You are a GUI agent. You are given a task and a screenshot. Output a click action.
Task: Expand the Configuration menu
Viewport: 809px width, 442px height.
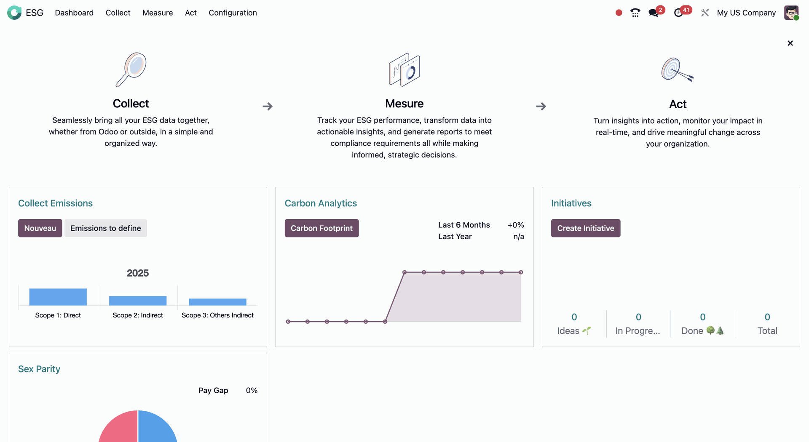pyautogui.click(x=233, y=13)
